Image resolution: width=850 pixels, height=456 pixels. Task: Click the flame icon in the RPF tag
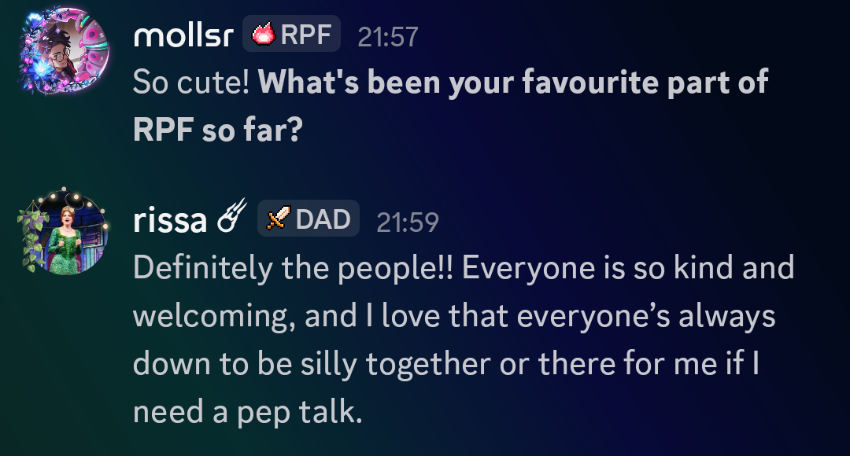coord(262,35)
